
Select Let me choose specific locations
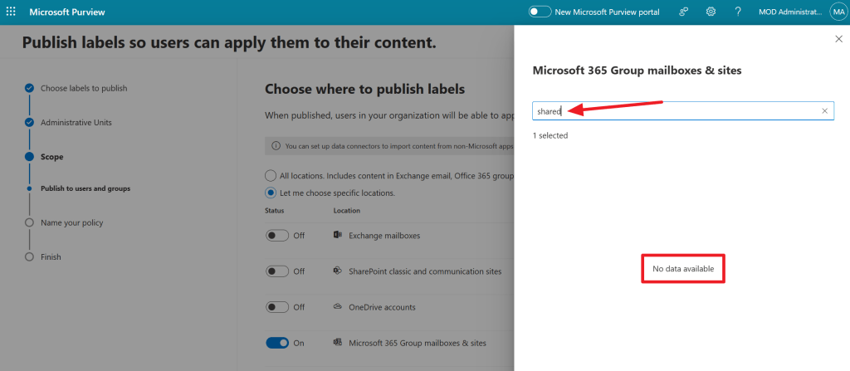pyautogui.click(x=271, y=193)
